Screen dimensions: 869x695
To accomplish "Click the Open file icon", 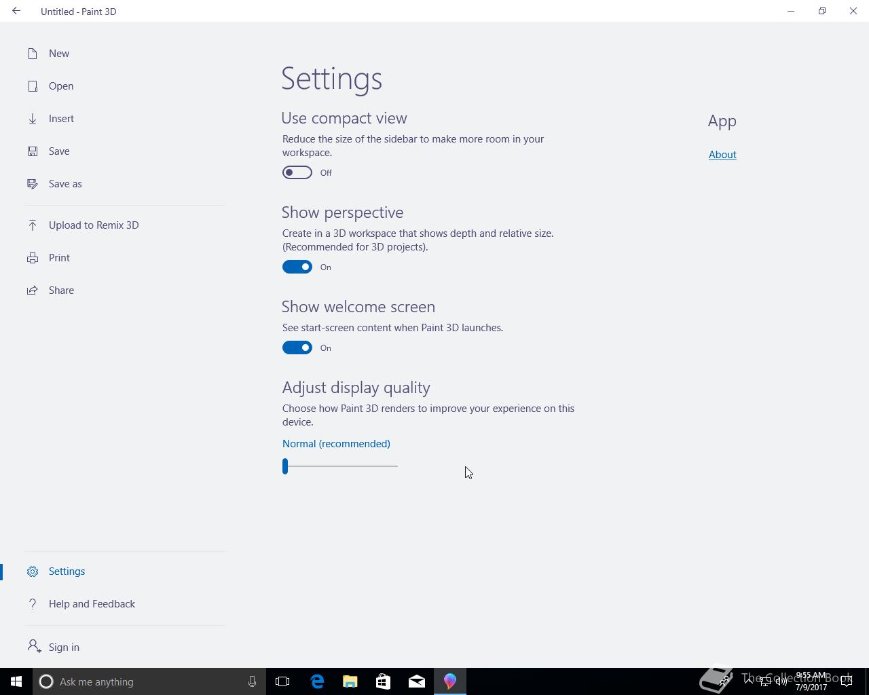I will [33, 86].
